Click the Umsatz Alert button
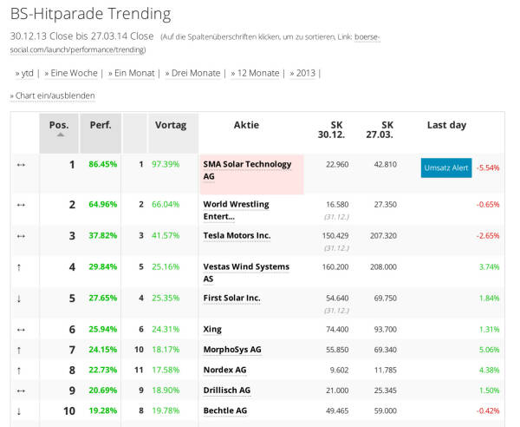 (x=446, y=168)
